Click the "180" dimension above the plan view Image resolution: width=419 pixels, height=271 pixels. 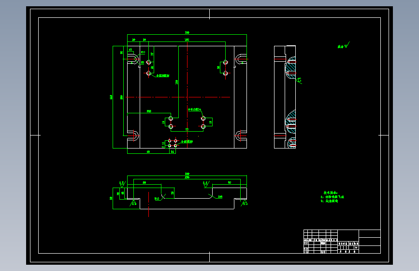(187, 40)
